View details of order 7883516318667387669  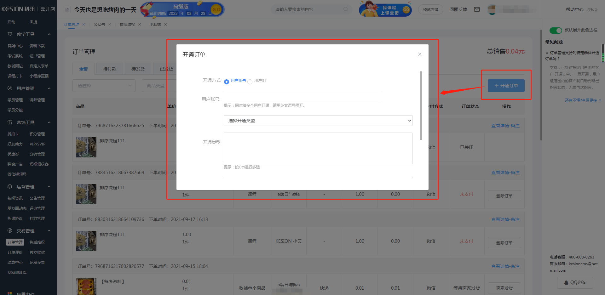[505, 173]
